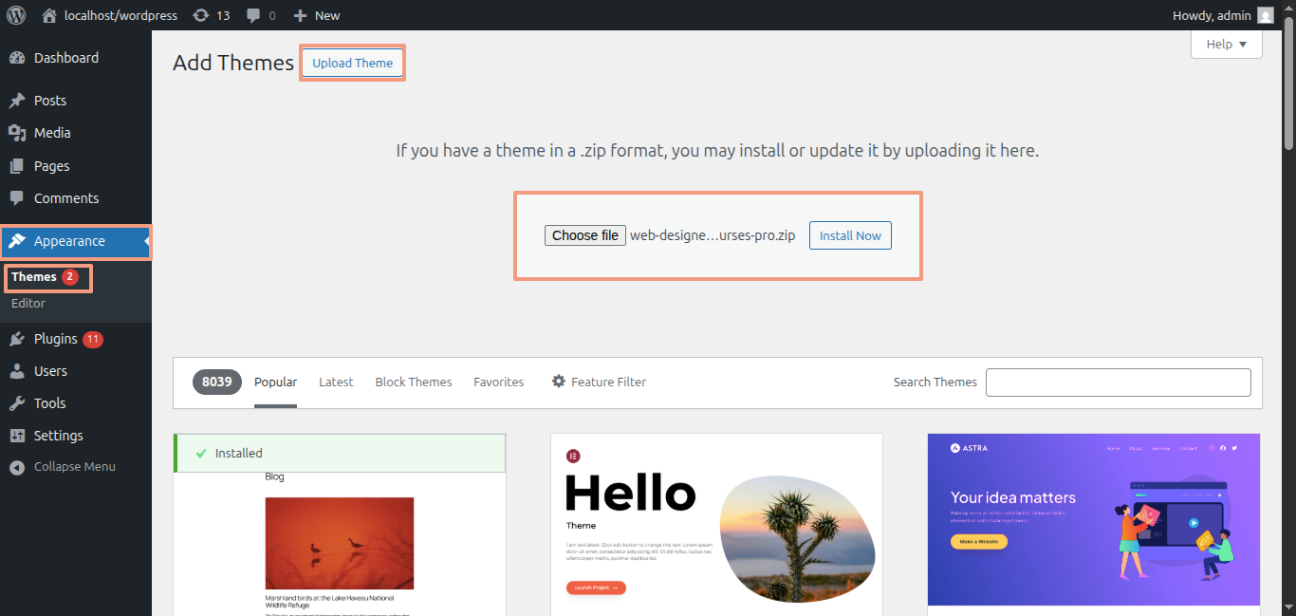The width and height of the screenshot is (1296, 616).
Task: Click the Upload Theme button
Action: [352, 64]
